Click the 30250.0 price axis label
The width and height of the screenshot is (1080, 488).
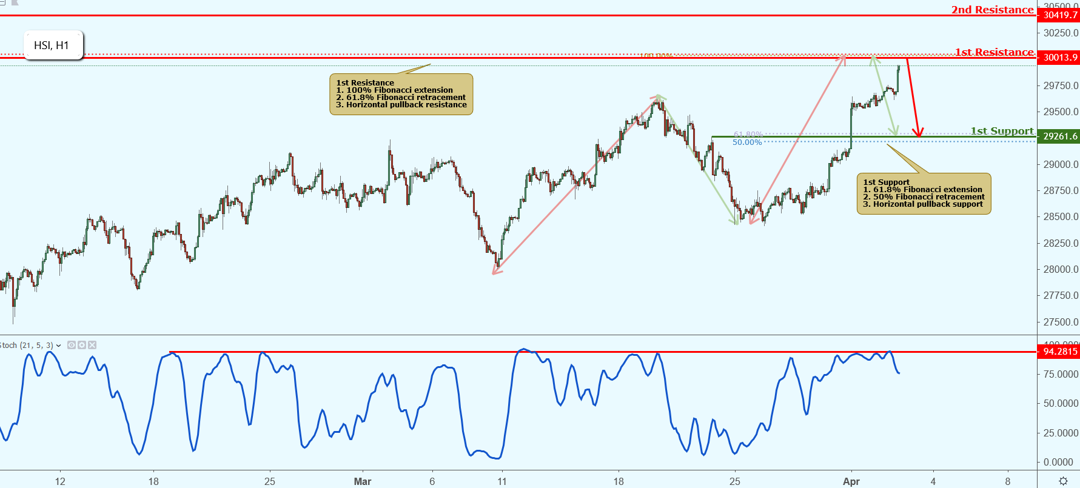(1061, 33)
